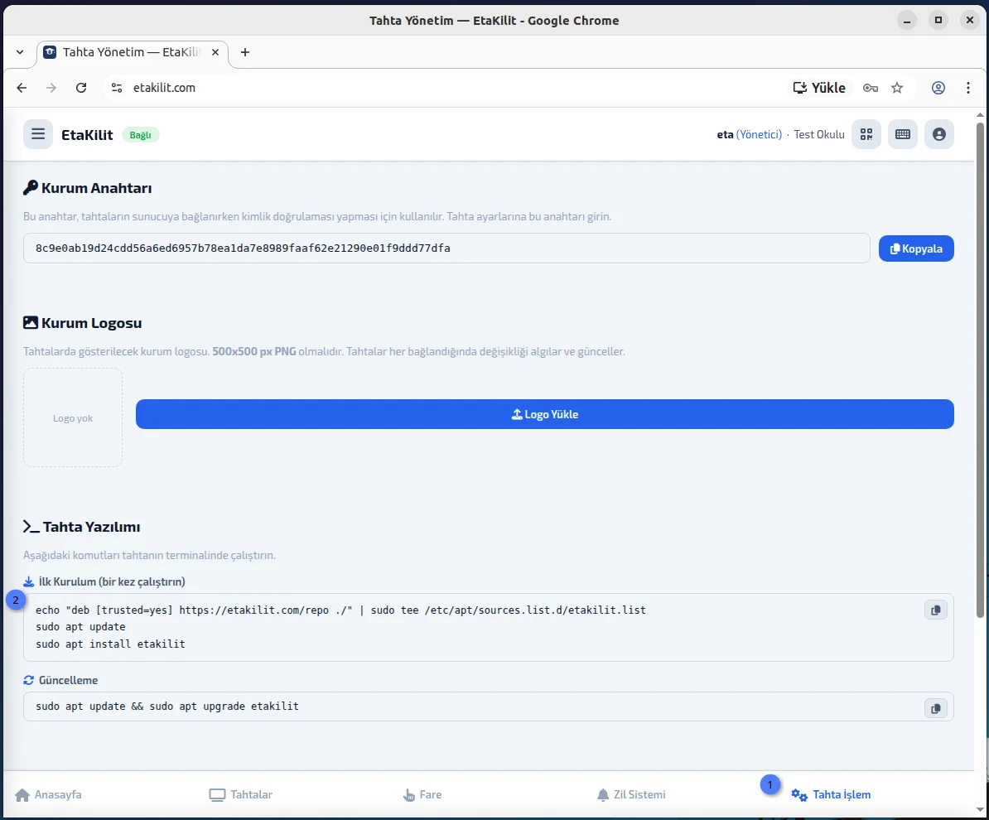This screenshot has width=989, height=820.
Task: Reload the etakilit.com page
Action: click(x=80, y=88)
